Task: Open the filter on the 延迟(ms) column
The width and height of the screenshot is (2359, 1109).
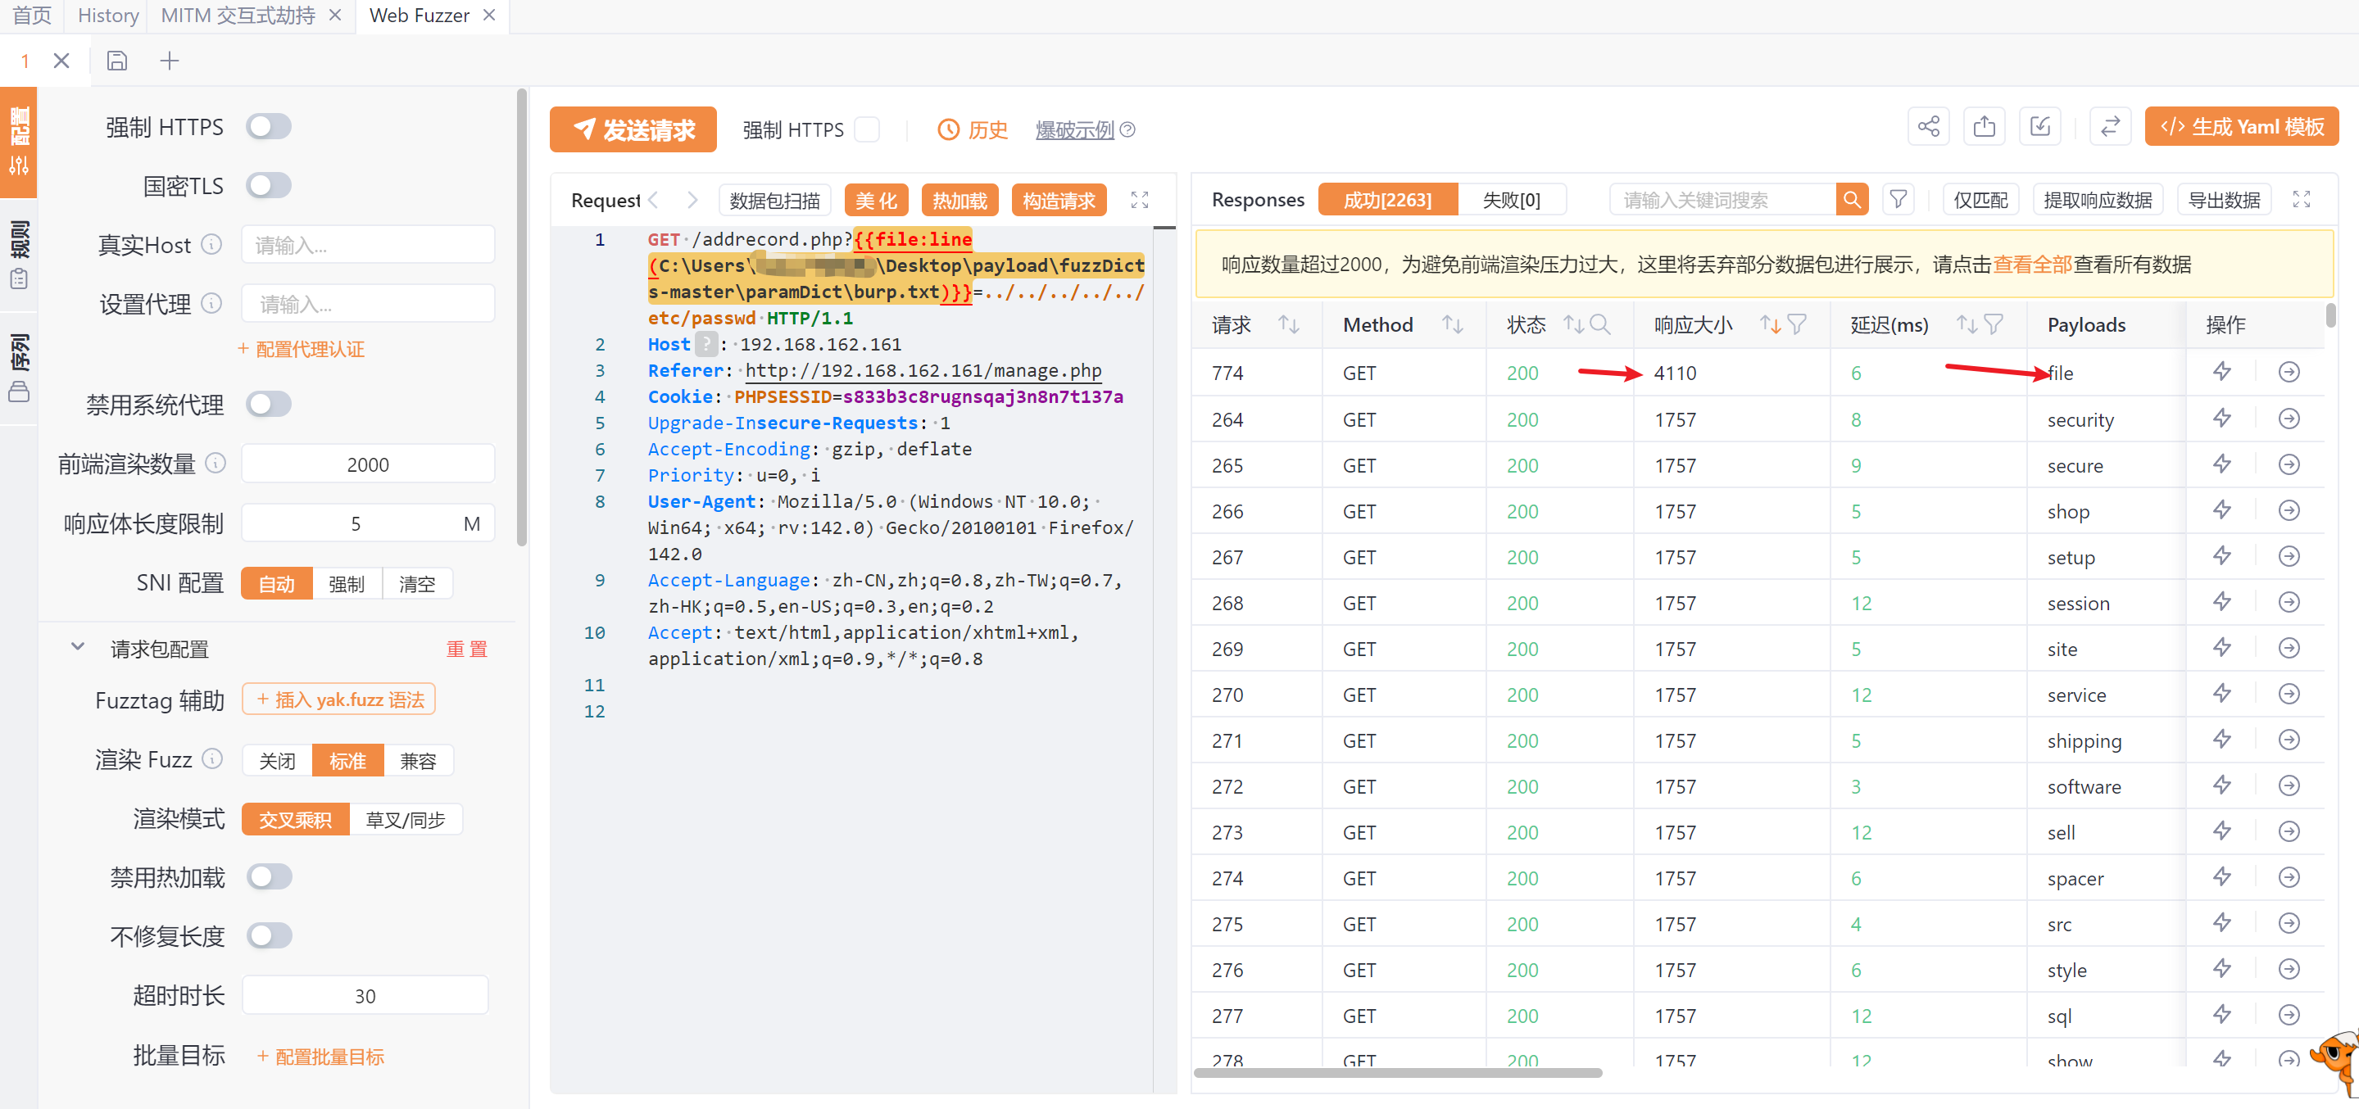Action: click(1994, 324)
